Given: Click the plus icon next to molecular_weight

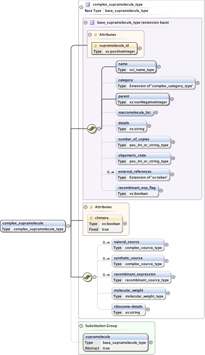Looking at the screenshot, I should (168, 293).
